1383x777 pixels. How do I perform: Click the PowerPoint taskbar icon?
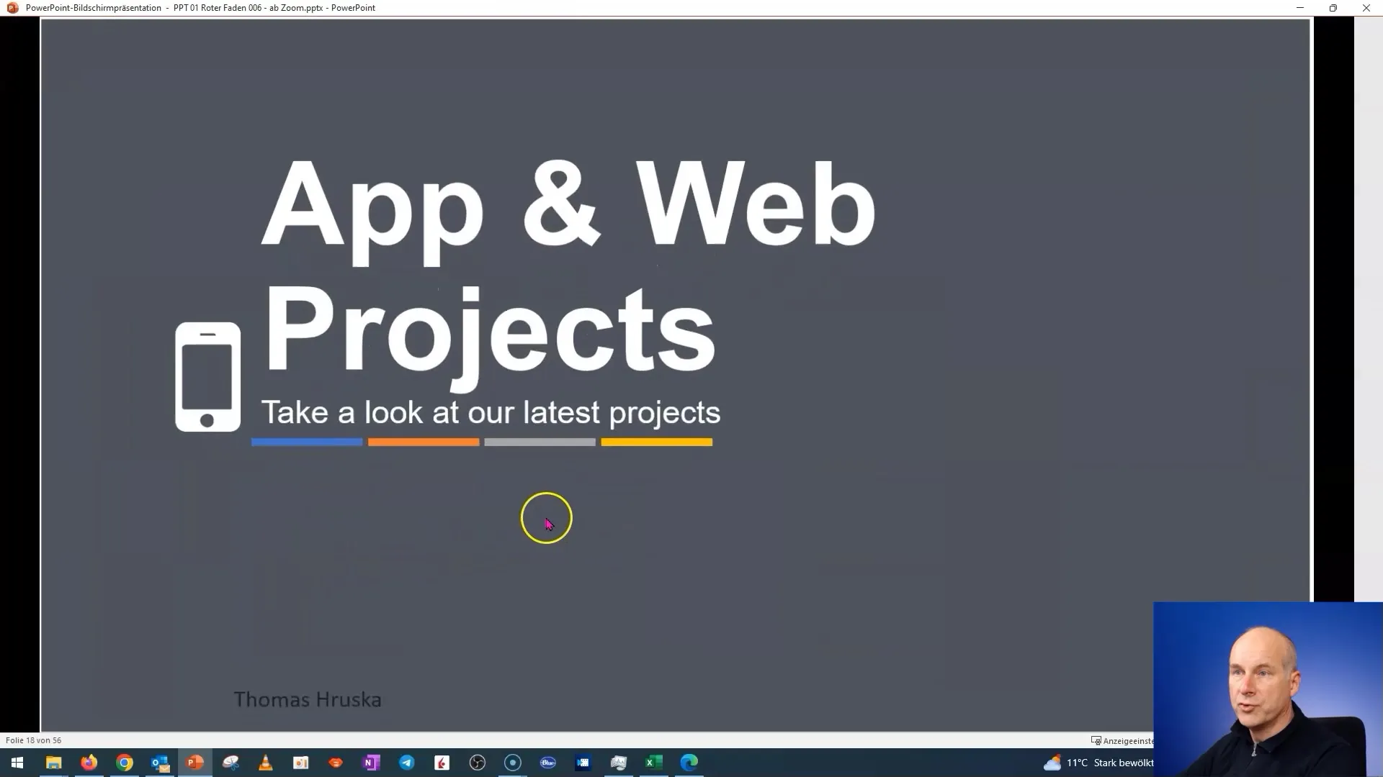pos(194,763)
